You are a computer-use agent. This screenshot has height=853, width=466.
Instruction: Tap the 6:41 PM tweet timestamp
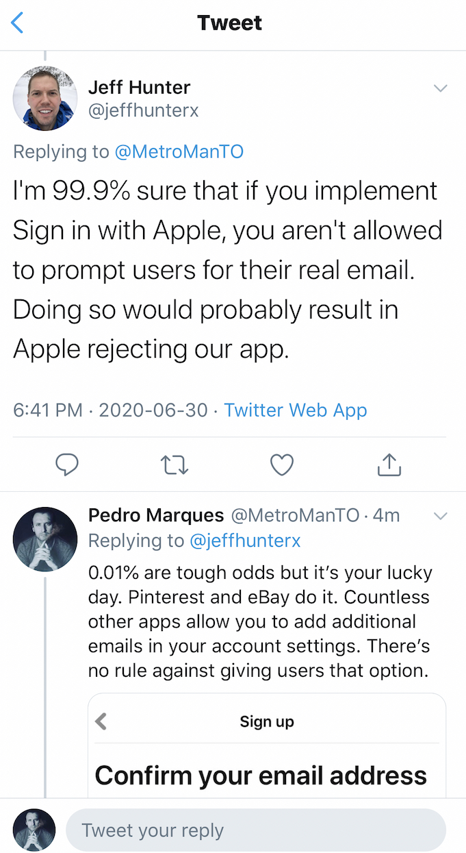pos(48,410)
